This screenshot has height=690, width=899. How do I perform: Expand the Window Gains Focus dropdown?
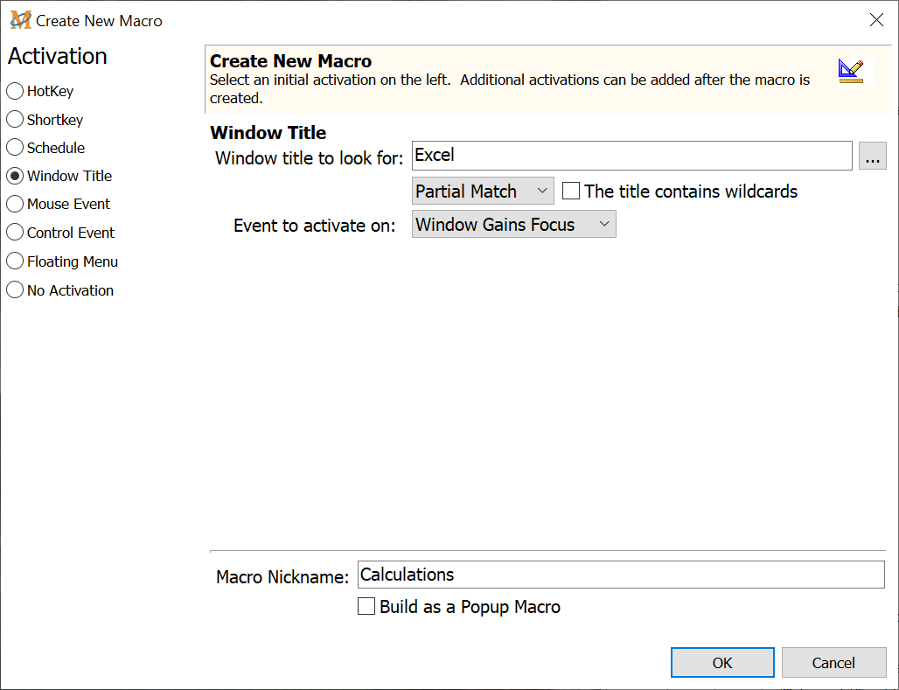pos(513,225)
